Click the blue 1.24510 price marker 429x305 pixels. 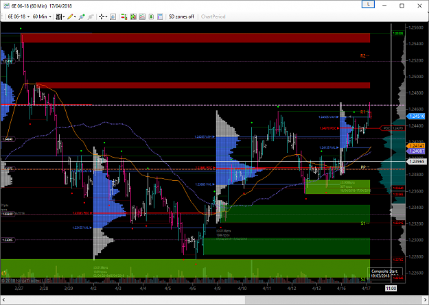pos(416,117)
